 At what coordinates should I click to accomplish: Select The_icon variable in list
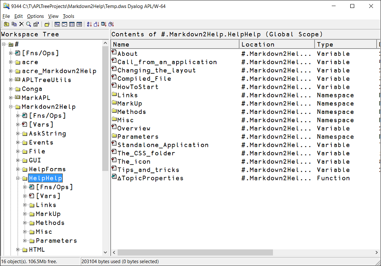point(134,161)
